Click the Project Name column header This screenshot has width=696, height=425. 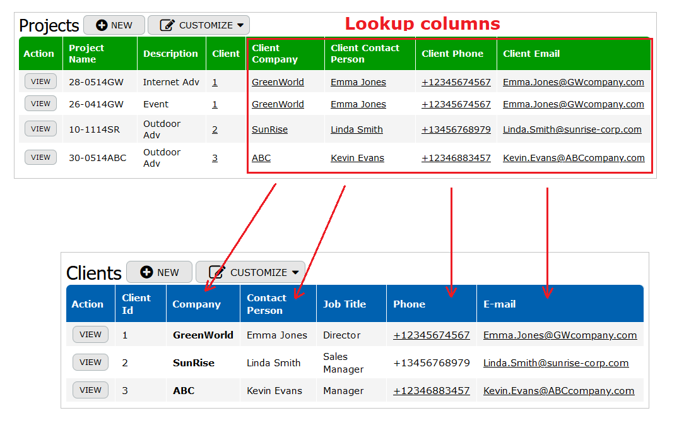pyautogui.click(x=100, y=54)
